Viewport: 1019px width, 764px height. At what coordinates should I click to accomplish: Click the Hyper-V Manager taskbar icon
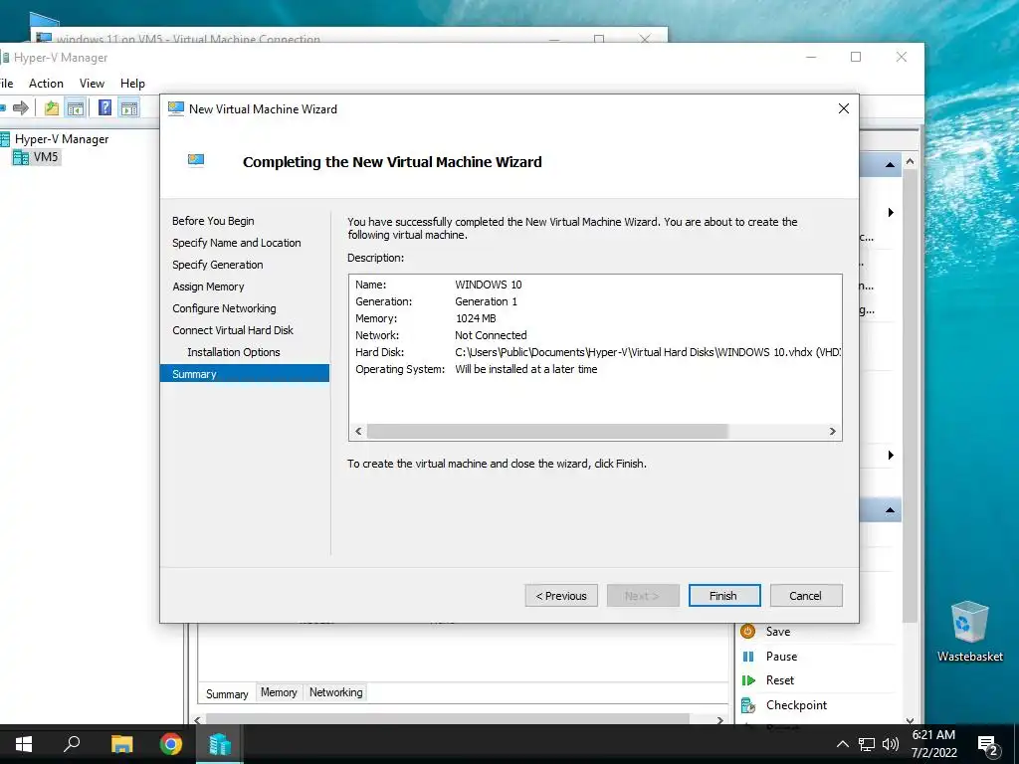(x=220, y=744)
